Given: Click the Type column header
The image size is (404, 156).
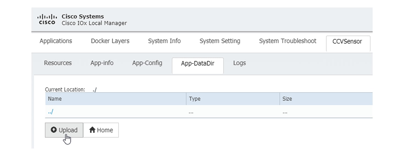Looking at the screenshot, I should click(x=233, y=99).
